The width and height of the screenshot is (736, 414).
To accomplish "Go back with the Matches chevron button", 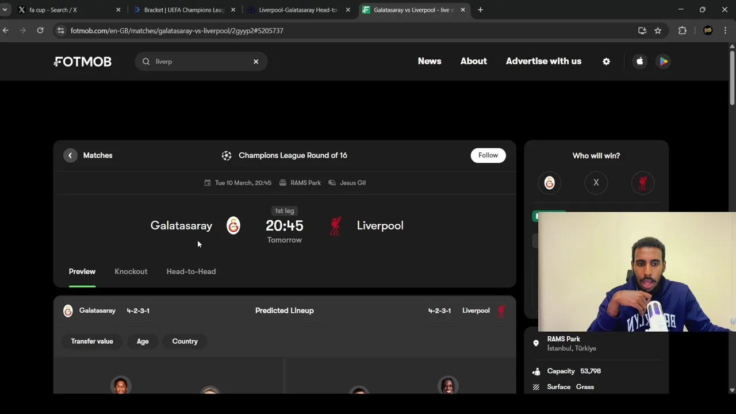I will pyautogui.click(x=70, y=155).
